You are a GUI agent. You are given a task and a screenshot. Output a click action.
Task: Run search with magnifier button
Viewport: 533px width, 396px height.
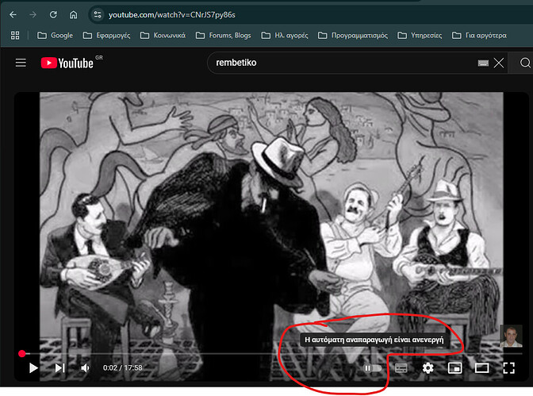[524, 63]
